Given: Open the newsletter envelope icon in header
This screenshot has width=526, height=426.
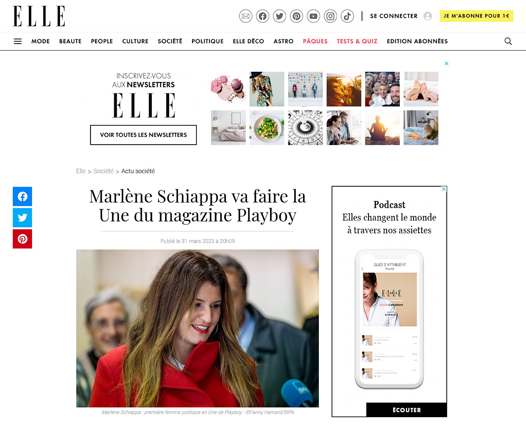Looking at the screenshot, I should click(x=246, y=16).
